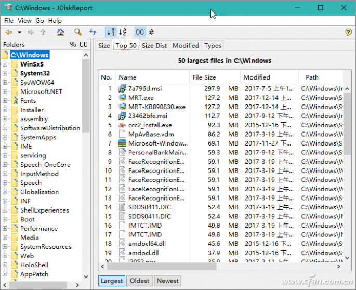This screenshot has height=290, width=356.
Task: Select the SystemApps folder
Action: [x=38, y=137]
